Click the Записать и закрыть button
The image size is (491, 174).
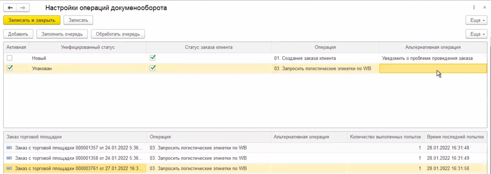point(32,20)
